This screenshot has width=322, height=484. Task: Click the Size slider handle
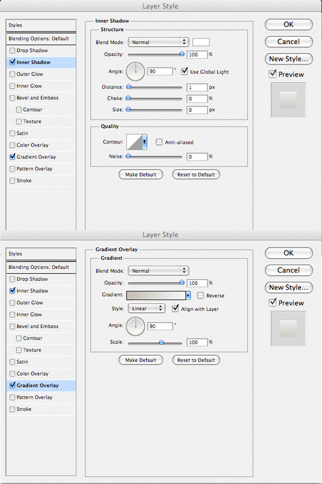(128, 109)
